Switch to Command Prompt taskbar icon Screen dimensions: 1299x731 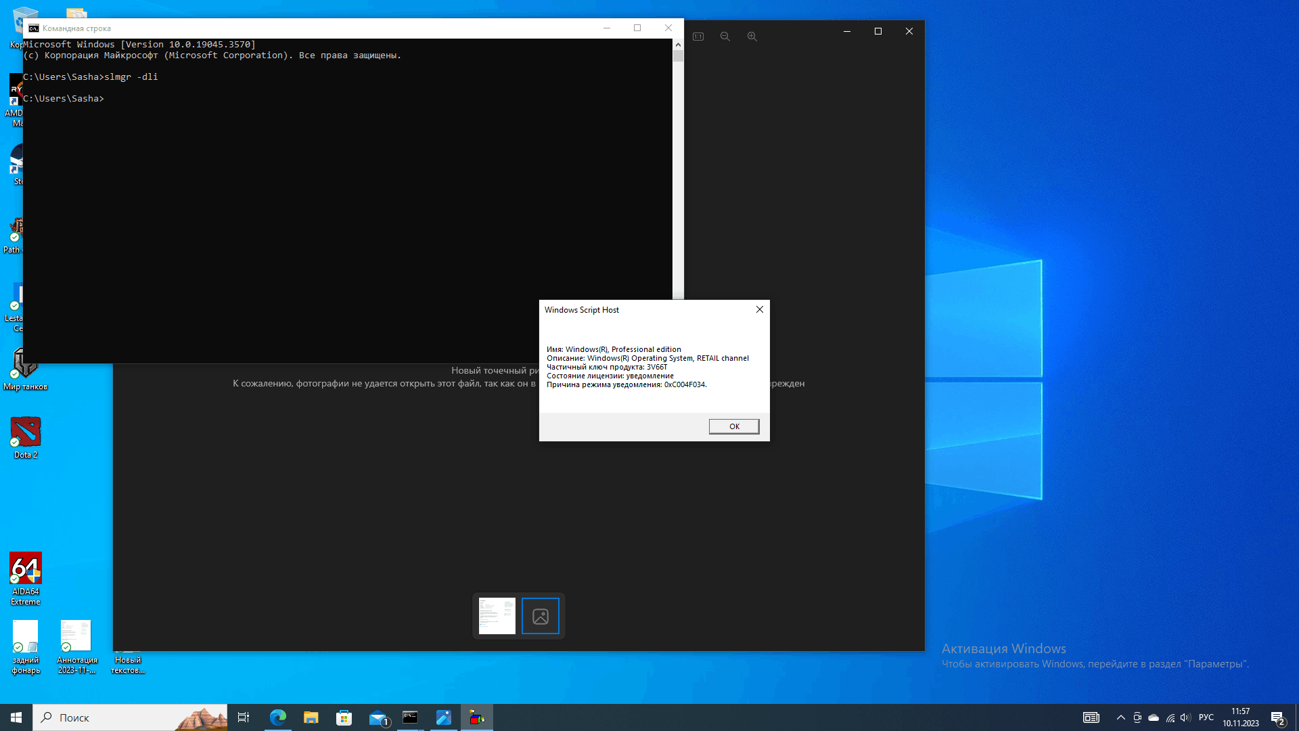pyautogui.click(x=410, y=717)
